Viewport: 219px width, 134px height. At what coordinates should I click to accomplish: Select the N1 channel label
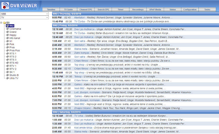click(11, 41)
